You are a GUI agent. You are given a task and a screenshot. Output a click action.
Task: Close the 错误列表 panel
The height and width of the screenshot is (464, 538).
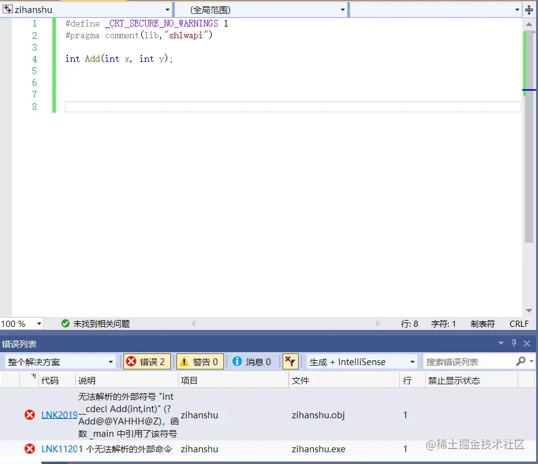[527, 343]
